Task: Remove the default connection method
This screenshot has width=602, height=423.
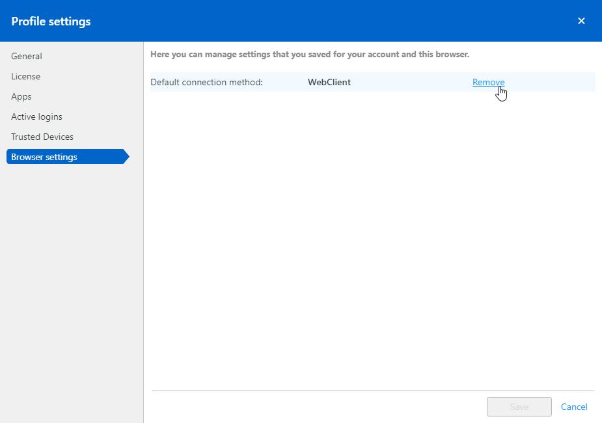Action: [488, 82]
